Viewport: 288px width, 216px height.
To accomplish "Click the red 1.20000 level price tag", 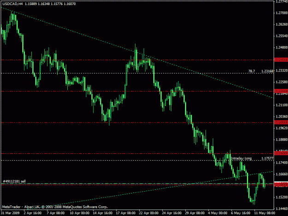I will [281, 122].
